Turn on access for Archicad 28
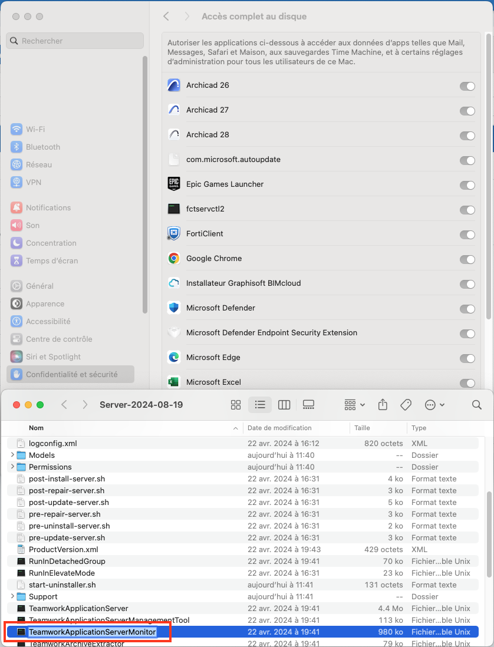494x647 pixels. tap(467, 136)
